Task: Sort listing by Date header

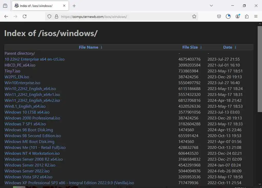Action: pos(227,47)
